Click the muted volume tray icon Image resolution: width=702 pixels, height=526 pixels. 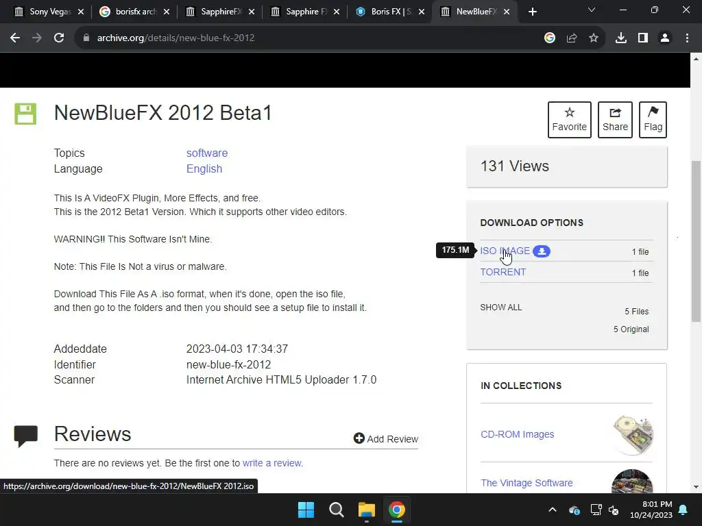coord(614,510)
